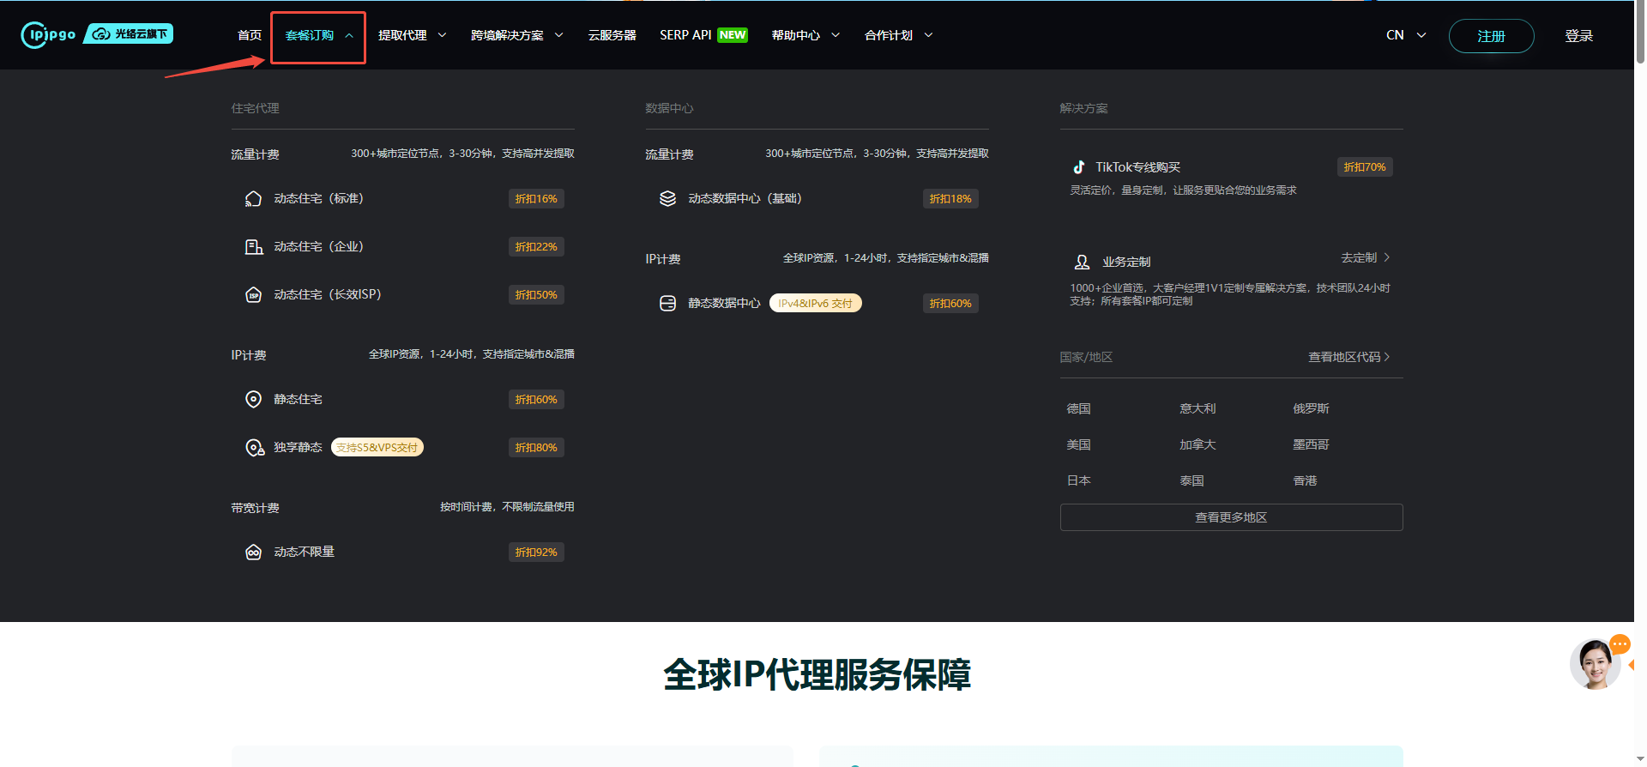Screen dimensions: 1647x767
Task: Open the 查看地区代码 link
Action: click(x=1348, y=357)
